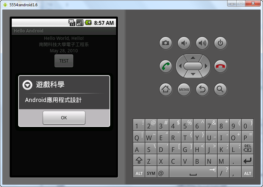Click the 3G data status icon
The width and height of the screenshot is (263, 187).
72,23
